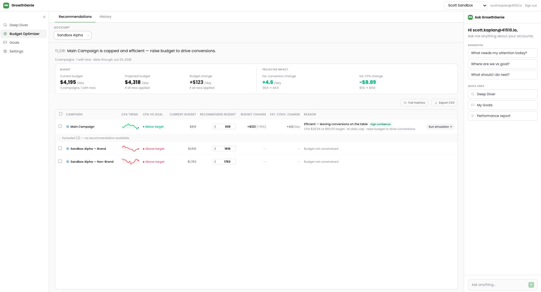This screenshot has width=541, height=292.
Task: Open Full metrics view
Action: pos(414,103)
